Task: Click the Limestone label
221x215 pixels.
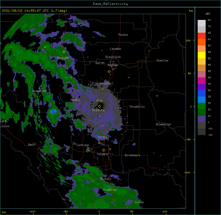Action: click(x=39, y=91)
